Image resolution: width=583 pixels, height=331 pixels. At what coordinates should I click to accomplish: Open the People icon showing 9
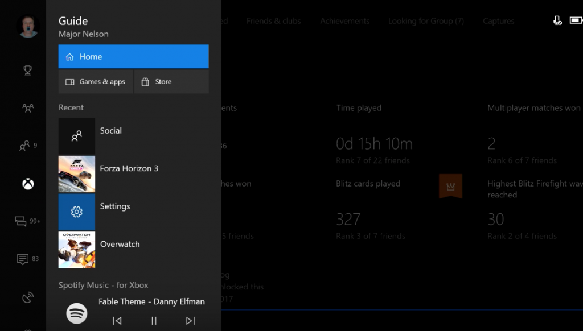[x=28, y=145]
